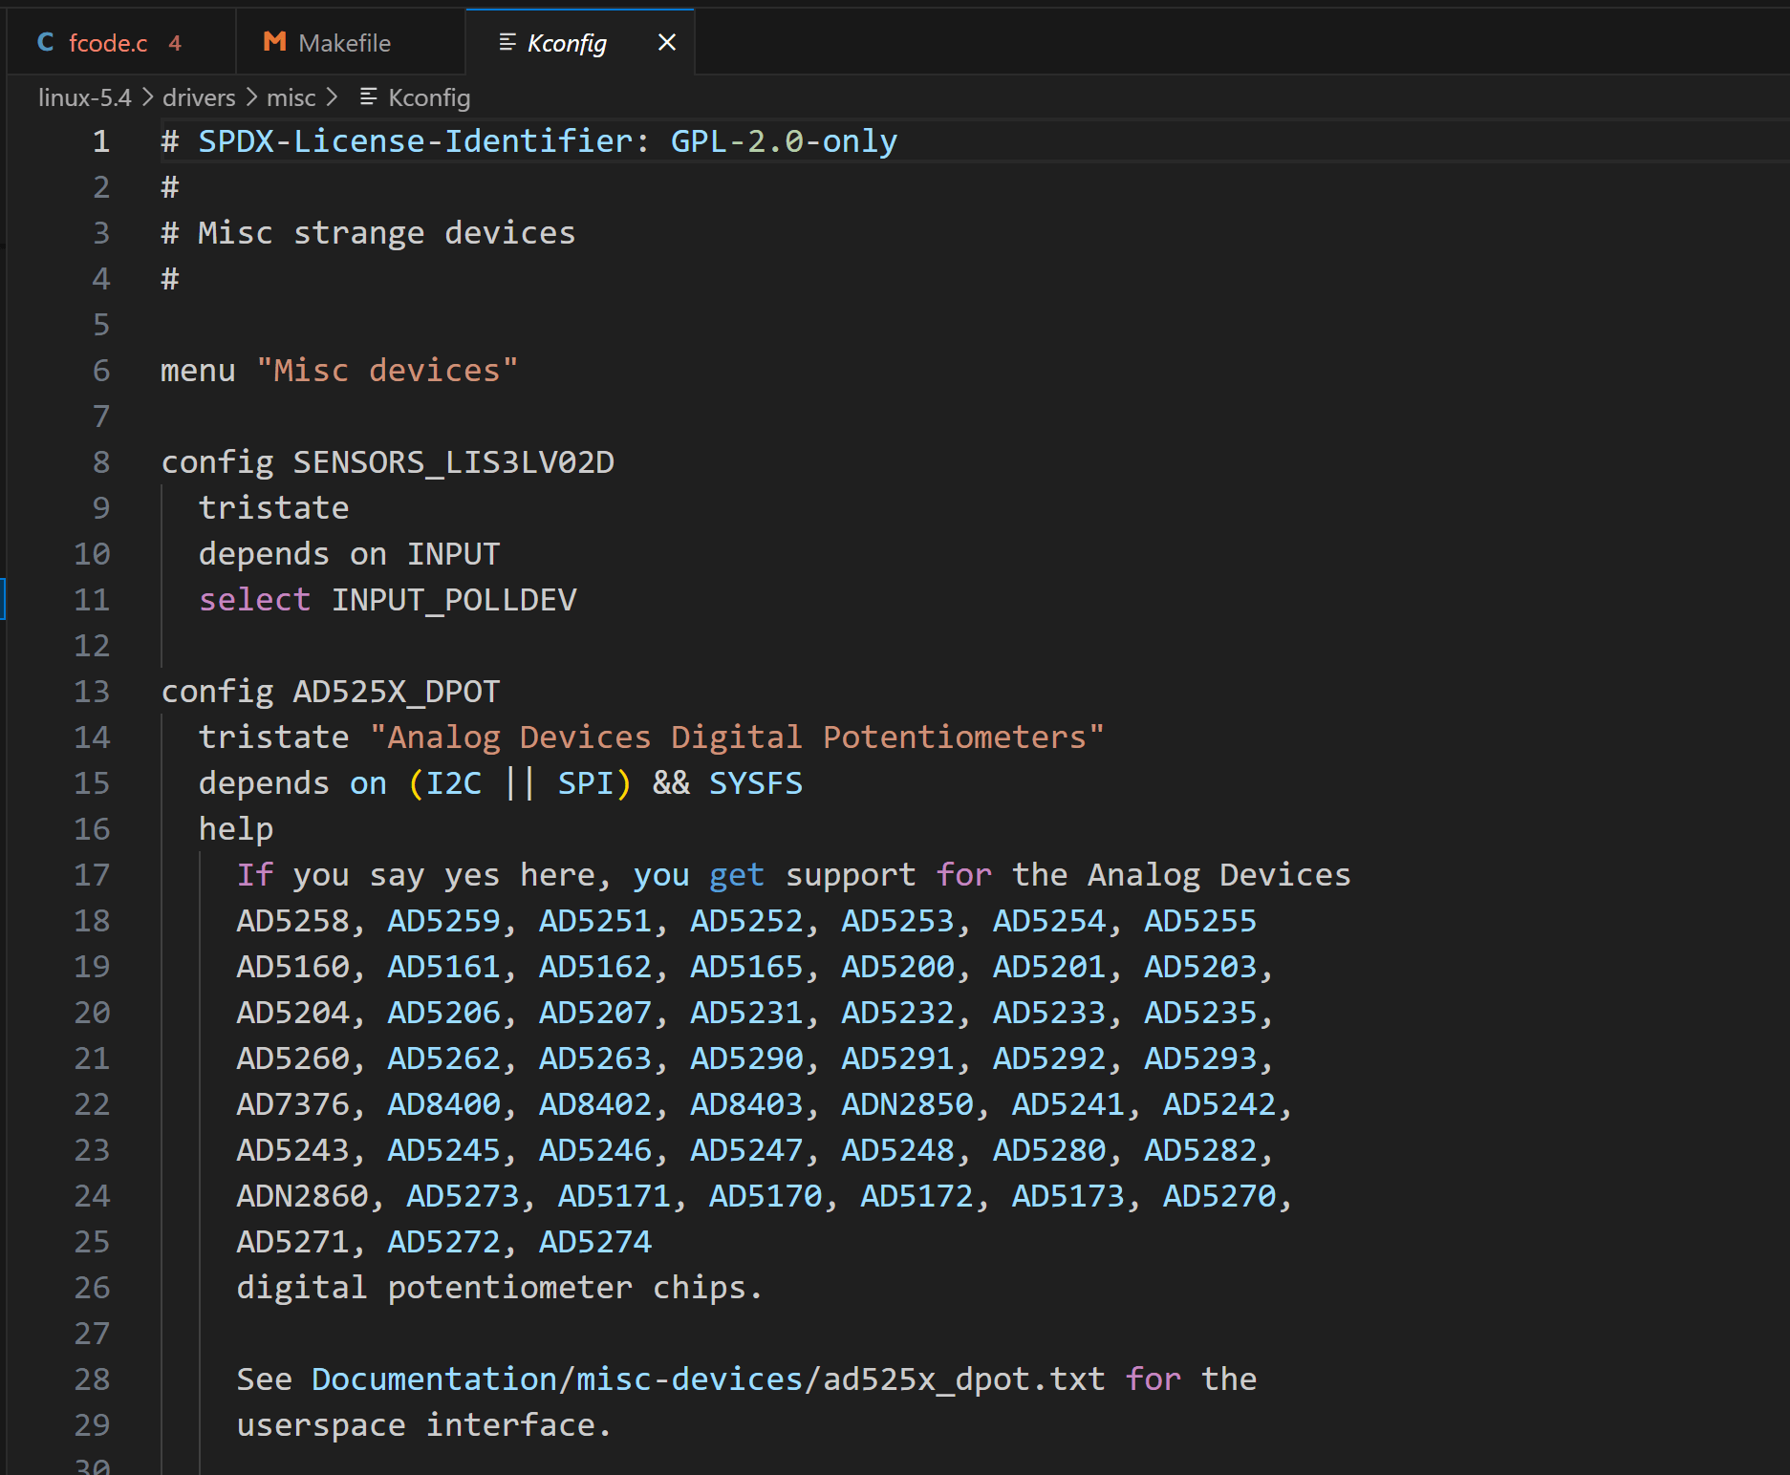Close the Kconfig tab
The height and width of the screenshot is (1475, 1790).
(x=667, y=43)
